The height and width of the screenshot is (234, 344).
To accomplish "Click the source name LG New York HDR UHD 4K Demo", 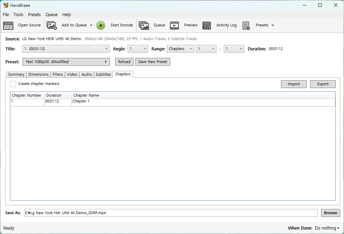I will click(x=51, y=39).
